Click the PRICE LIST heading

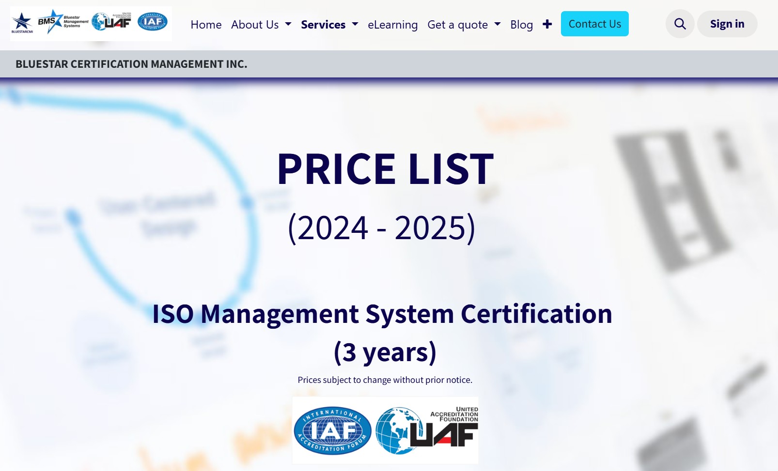coord(385,169)
